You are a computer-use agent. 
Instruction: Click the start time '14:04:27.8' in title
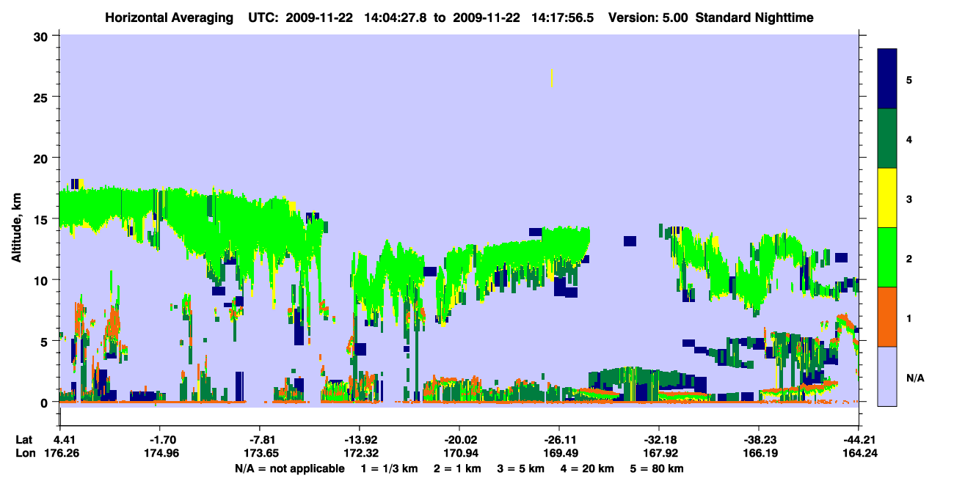pyautogui.click(x=397, y=17)
